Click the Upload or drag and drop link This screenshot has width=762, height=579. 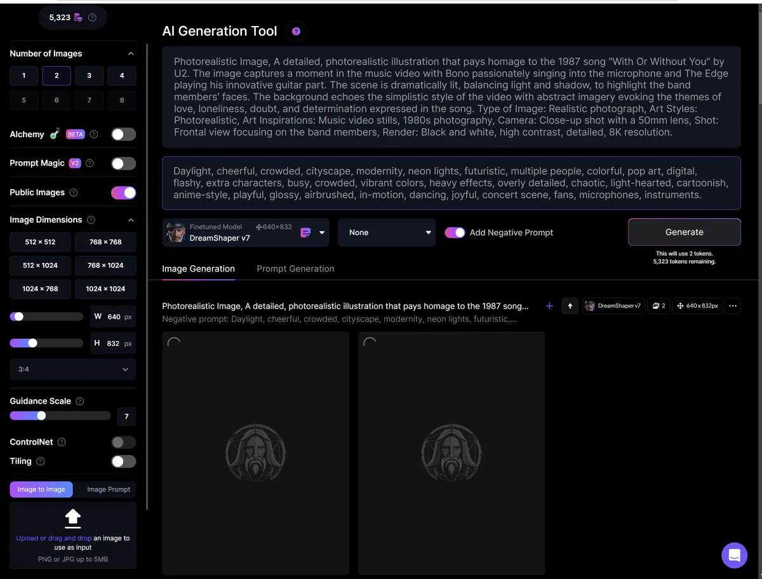pyautogui.click(x=54, y=538)
